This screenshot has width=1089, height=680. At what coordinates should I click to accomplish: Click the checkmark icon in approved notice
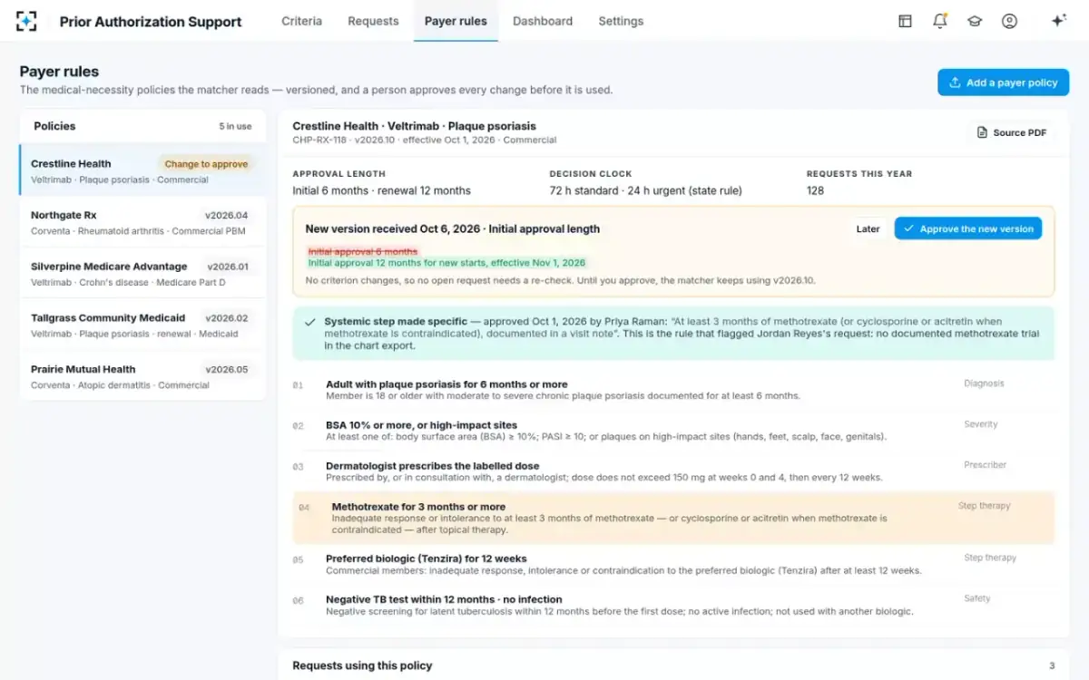[309, 322]
